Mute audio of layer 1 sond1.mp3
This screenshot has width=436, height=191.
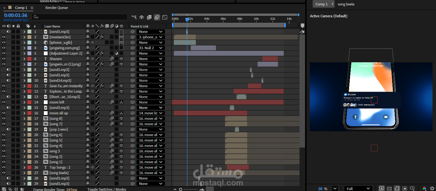click(x=9, y=32)
